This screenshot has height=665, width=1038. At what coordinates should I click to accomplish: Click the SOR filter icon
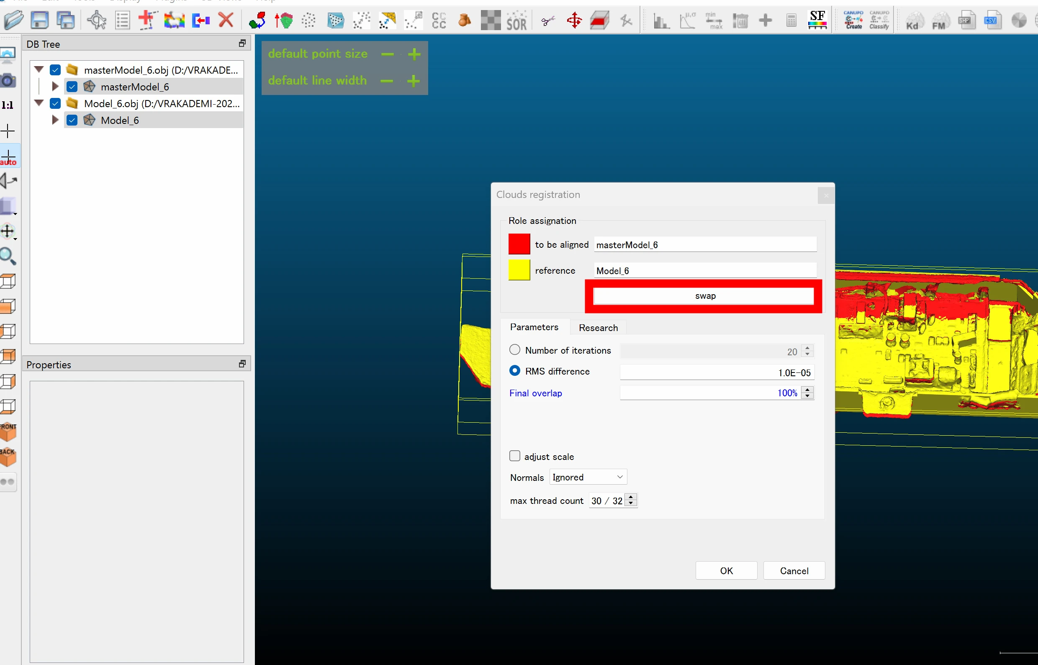coord(516,20)
